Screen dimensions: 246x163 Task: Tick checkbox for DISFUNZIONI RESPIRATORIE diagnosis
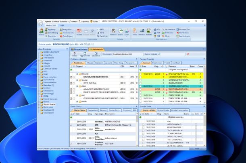(74, 77)
